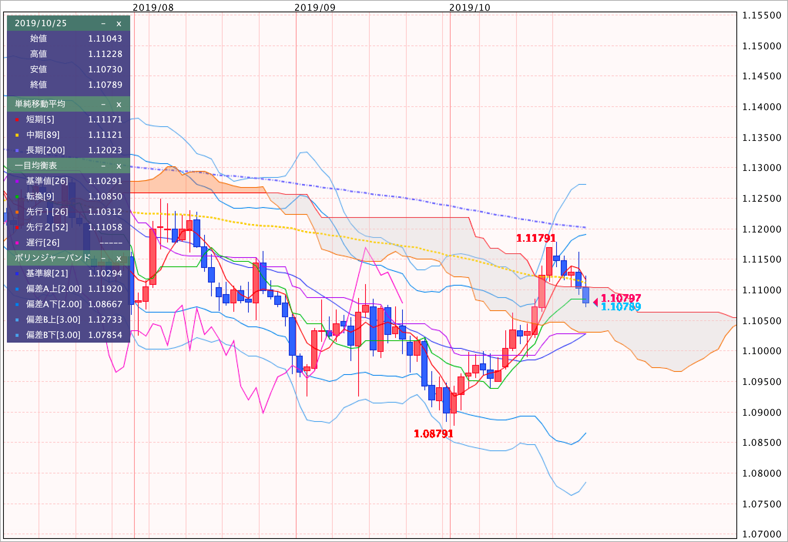788x542 pixels.
Task: Click the 偏差B下[3.00] color marker
Action: pyautogui.click(x=17, y=336)
